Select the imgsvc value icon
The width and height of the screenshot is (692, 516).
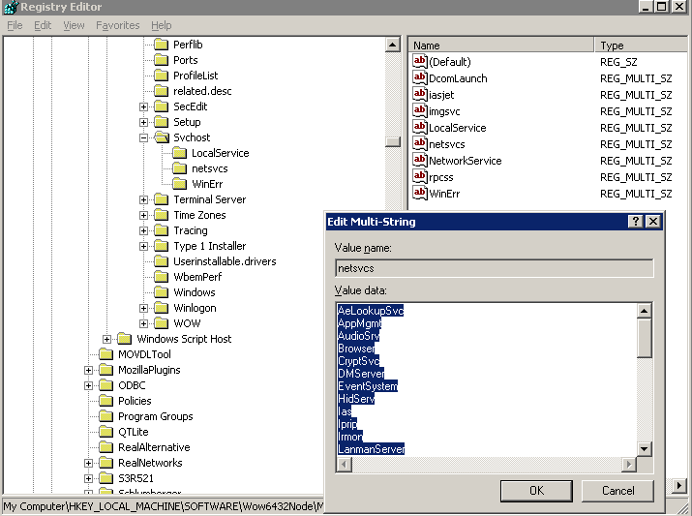[x=419, y=110]
